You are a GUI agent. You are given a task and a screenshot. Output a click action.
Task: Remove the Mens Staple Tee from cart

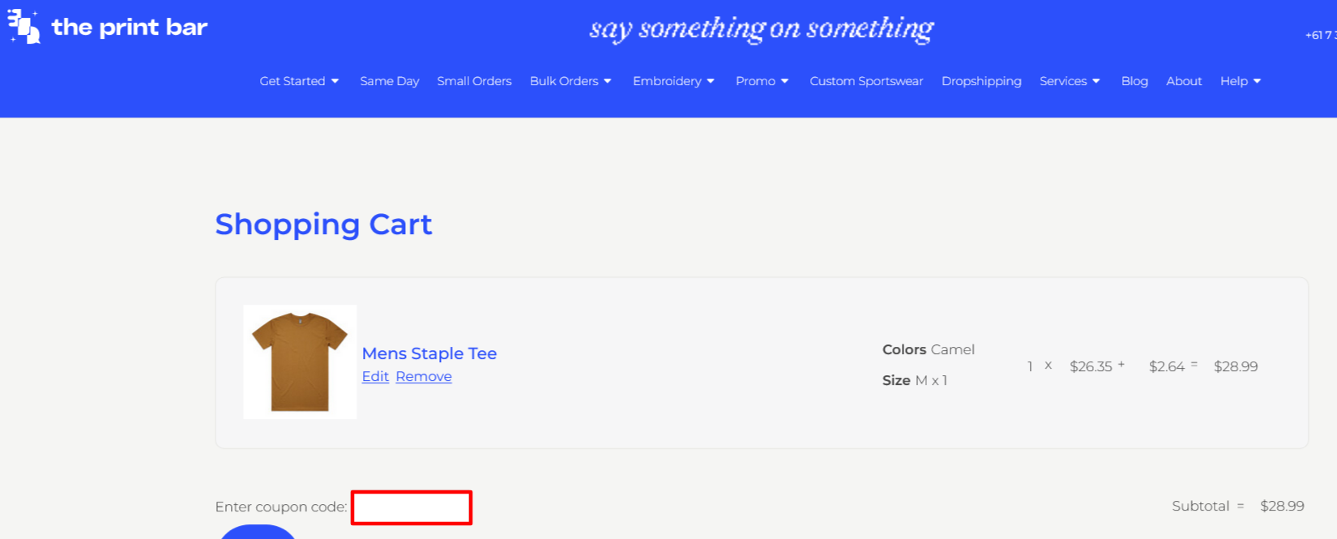(x=424, y=376)
